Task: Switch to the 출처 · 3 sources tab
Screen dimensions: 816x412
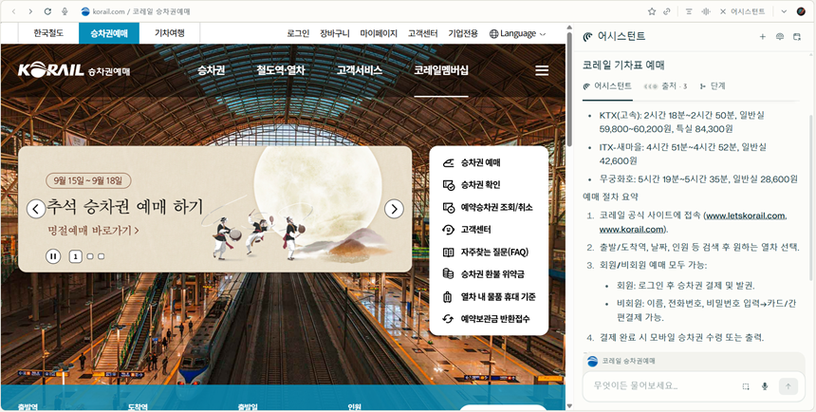Action: coord(665,86)
